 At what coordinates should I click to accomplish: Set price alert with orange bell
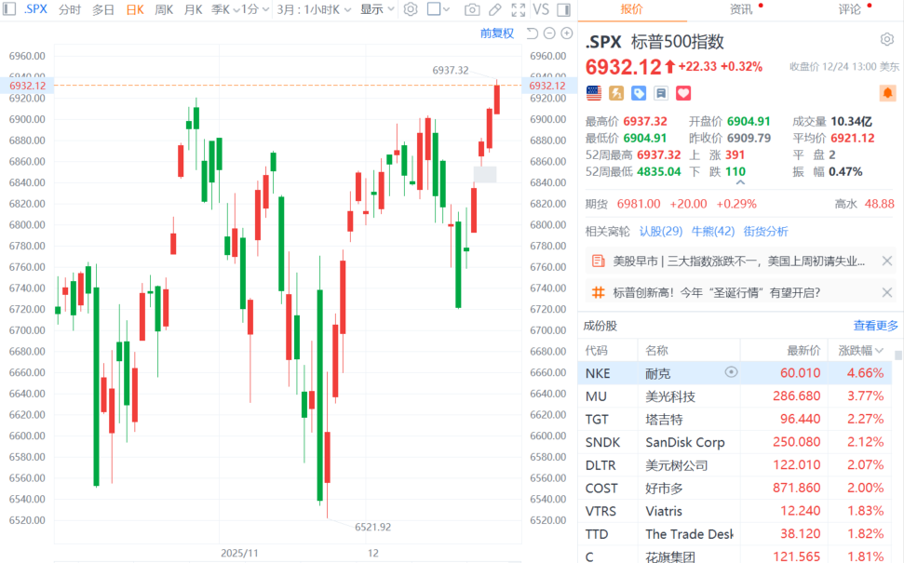pos(888,93)
